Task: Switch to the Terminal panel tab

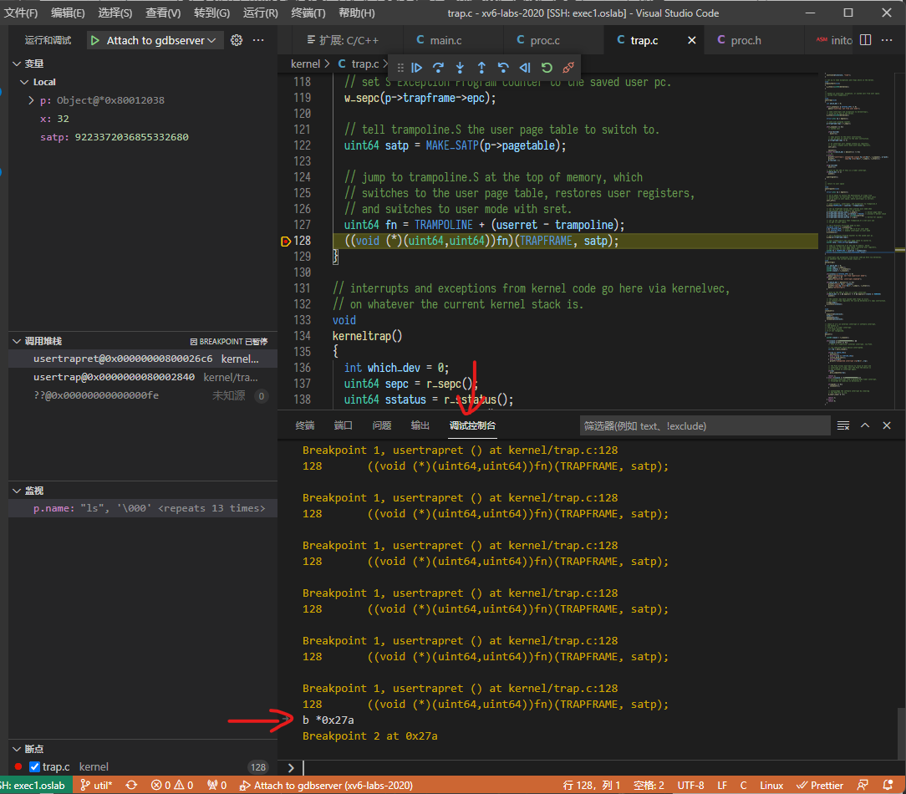Action: (x=304, y=425)
